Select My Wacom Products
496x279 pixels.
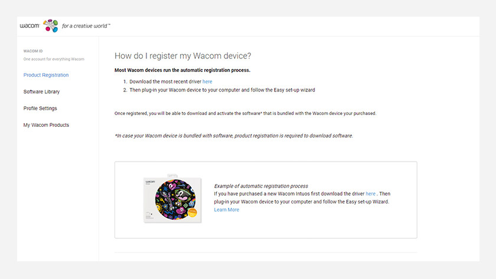[46, 125]
